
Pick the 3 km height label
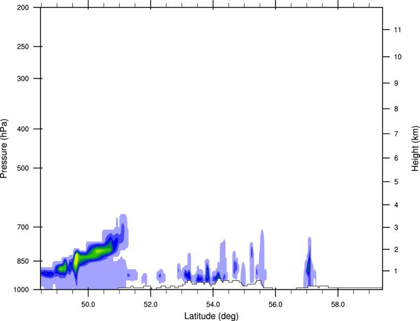point(396,228)
